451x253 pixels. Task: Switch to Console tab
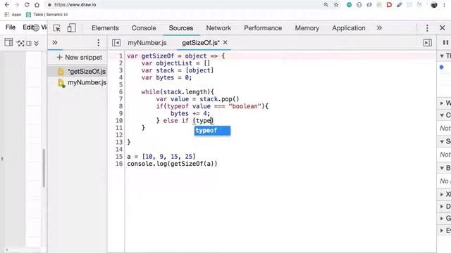(x=144, y=28)
